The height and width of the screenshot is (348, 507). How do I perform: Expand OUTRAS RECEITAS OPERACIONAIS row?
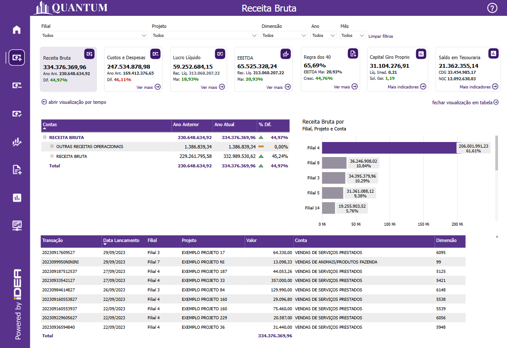[51, 147]
